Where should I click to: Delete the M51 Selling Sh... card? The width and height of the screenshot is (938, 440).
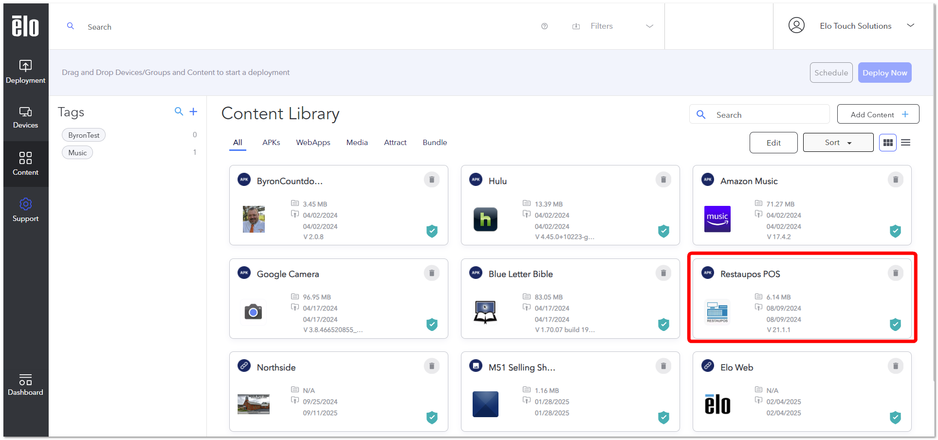[x=663, y=366]
